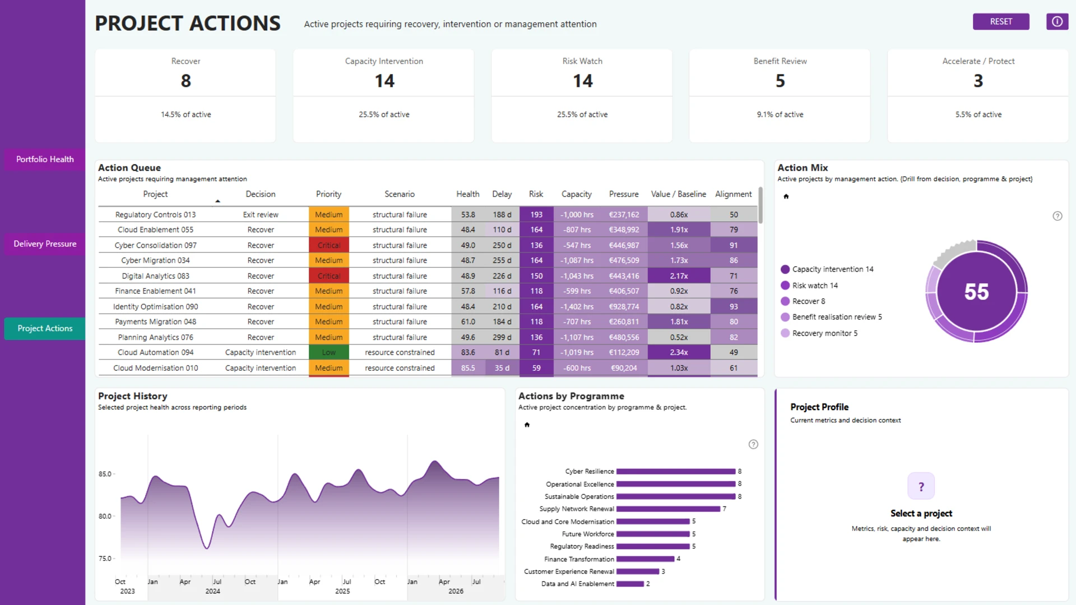The image size is (1076, 605).
Task: Click the donut chart center showing 55
Action: pos(976,292)
